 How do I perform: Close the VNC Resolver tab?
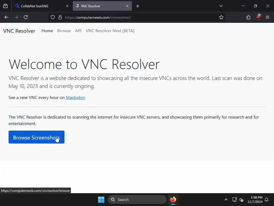pyautogui.click(x=127, y=6)
